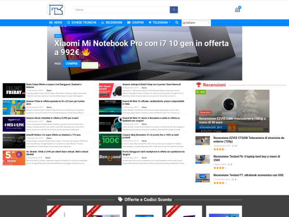Image resolution: width=289 pixels, height=217 pixels.
Task: Open Recensione EZVIZ CTQ3W link
Action: 249,140
